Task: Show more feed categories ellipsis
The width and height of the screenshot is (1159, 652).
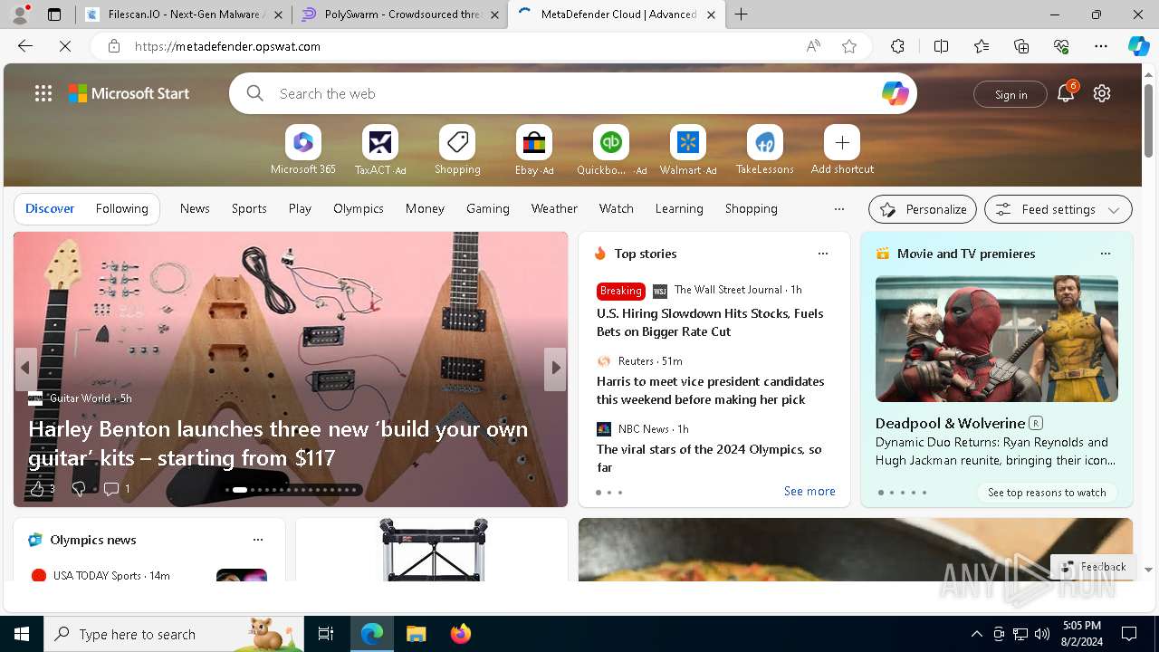Action: point(839,208)
